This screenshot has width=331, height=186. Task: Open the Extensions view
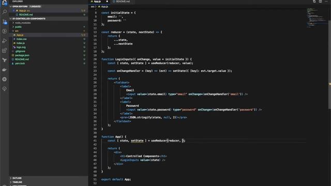pyautogui.click(x=5, y=51)
